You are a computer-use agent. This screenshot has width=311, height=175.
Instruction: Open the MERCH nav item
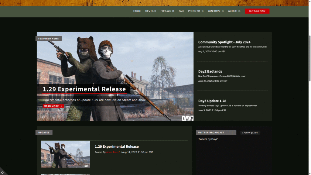click(x=232, y=11)
